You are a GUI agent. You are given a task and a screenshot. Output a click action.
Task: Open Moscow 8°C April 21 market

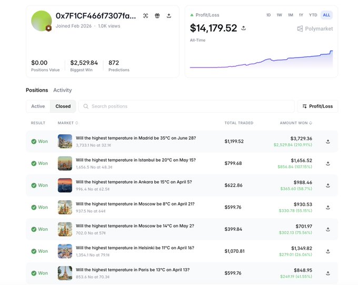pyautogui.click(x=135, y=204)
